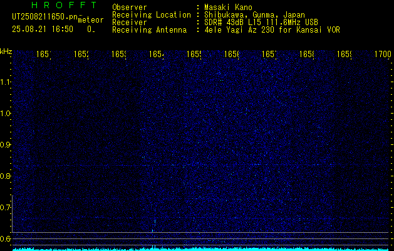
Task: Click the 1653 time axis marker
Action: click(x=119, y=54)
